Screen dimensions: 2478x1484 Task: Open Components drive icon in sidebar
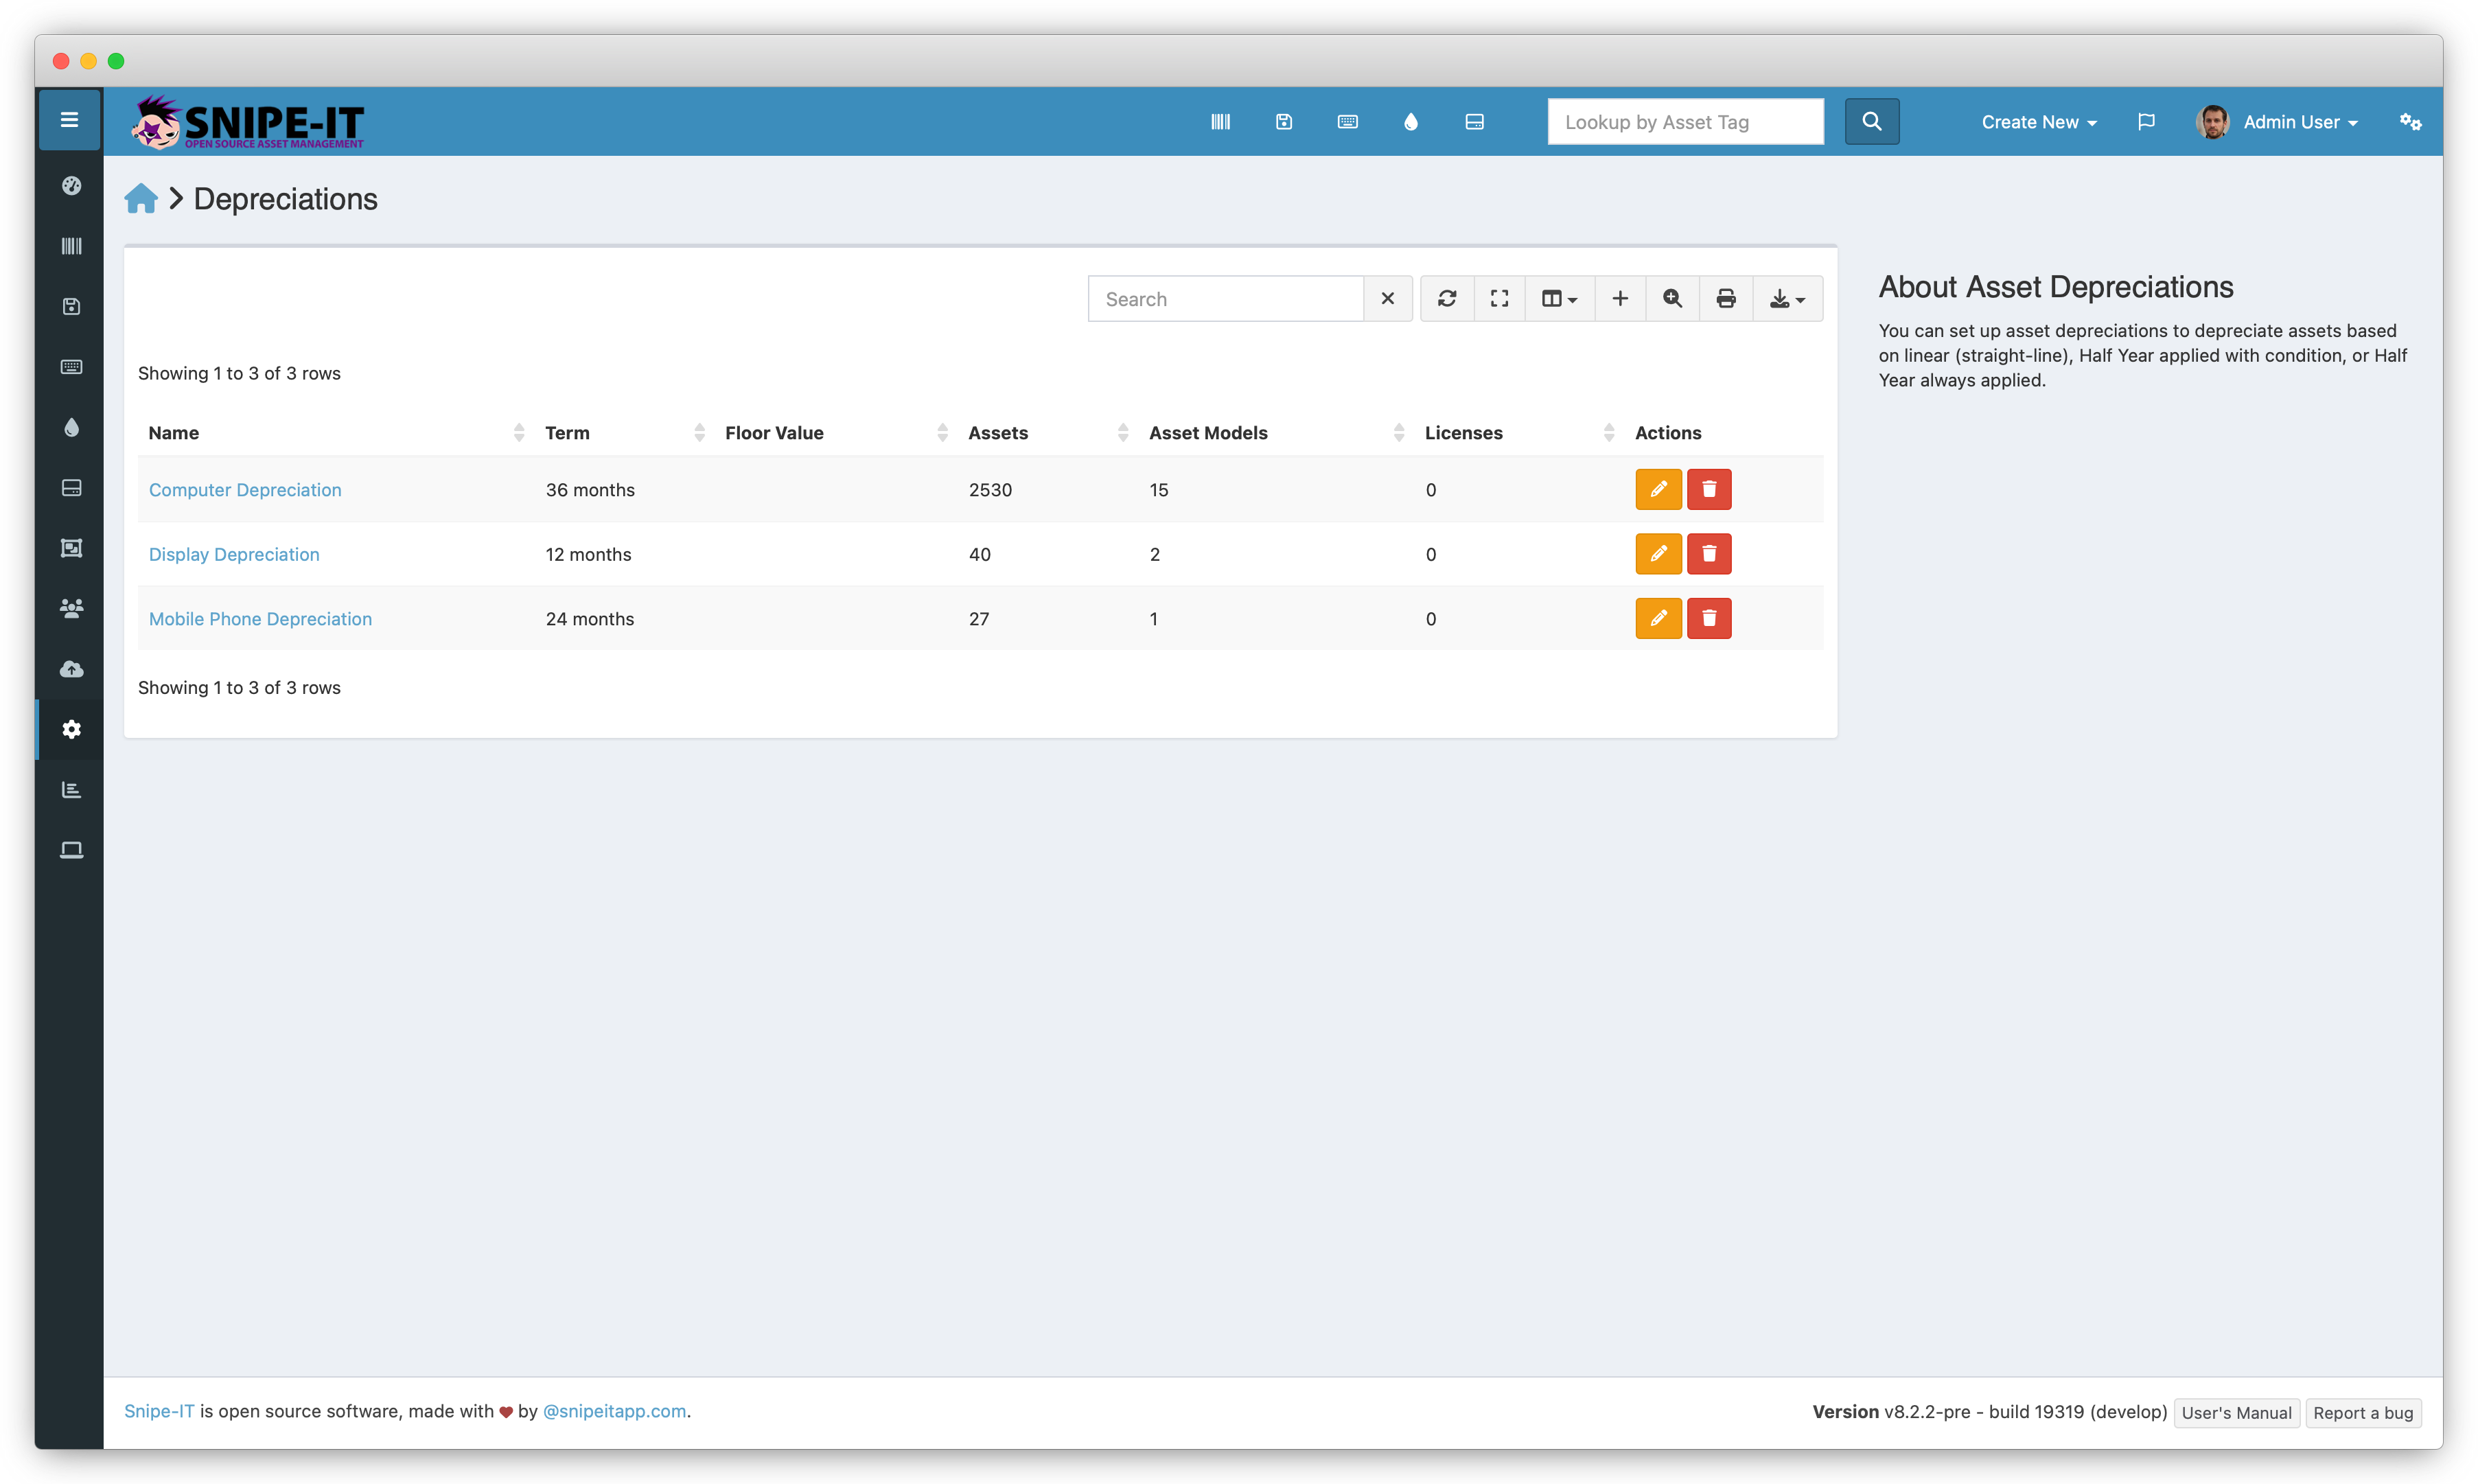click(x=71, y=488)
